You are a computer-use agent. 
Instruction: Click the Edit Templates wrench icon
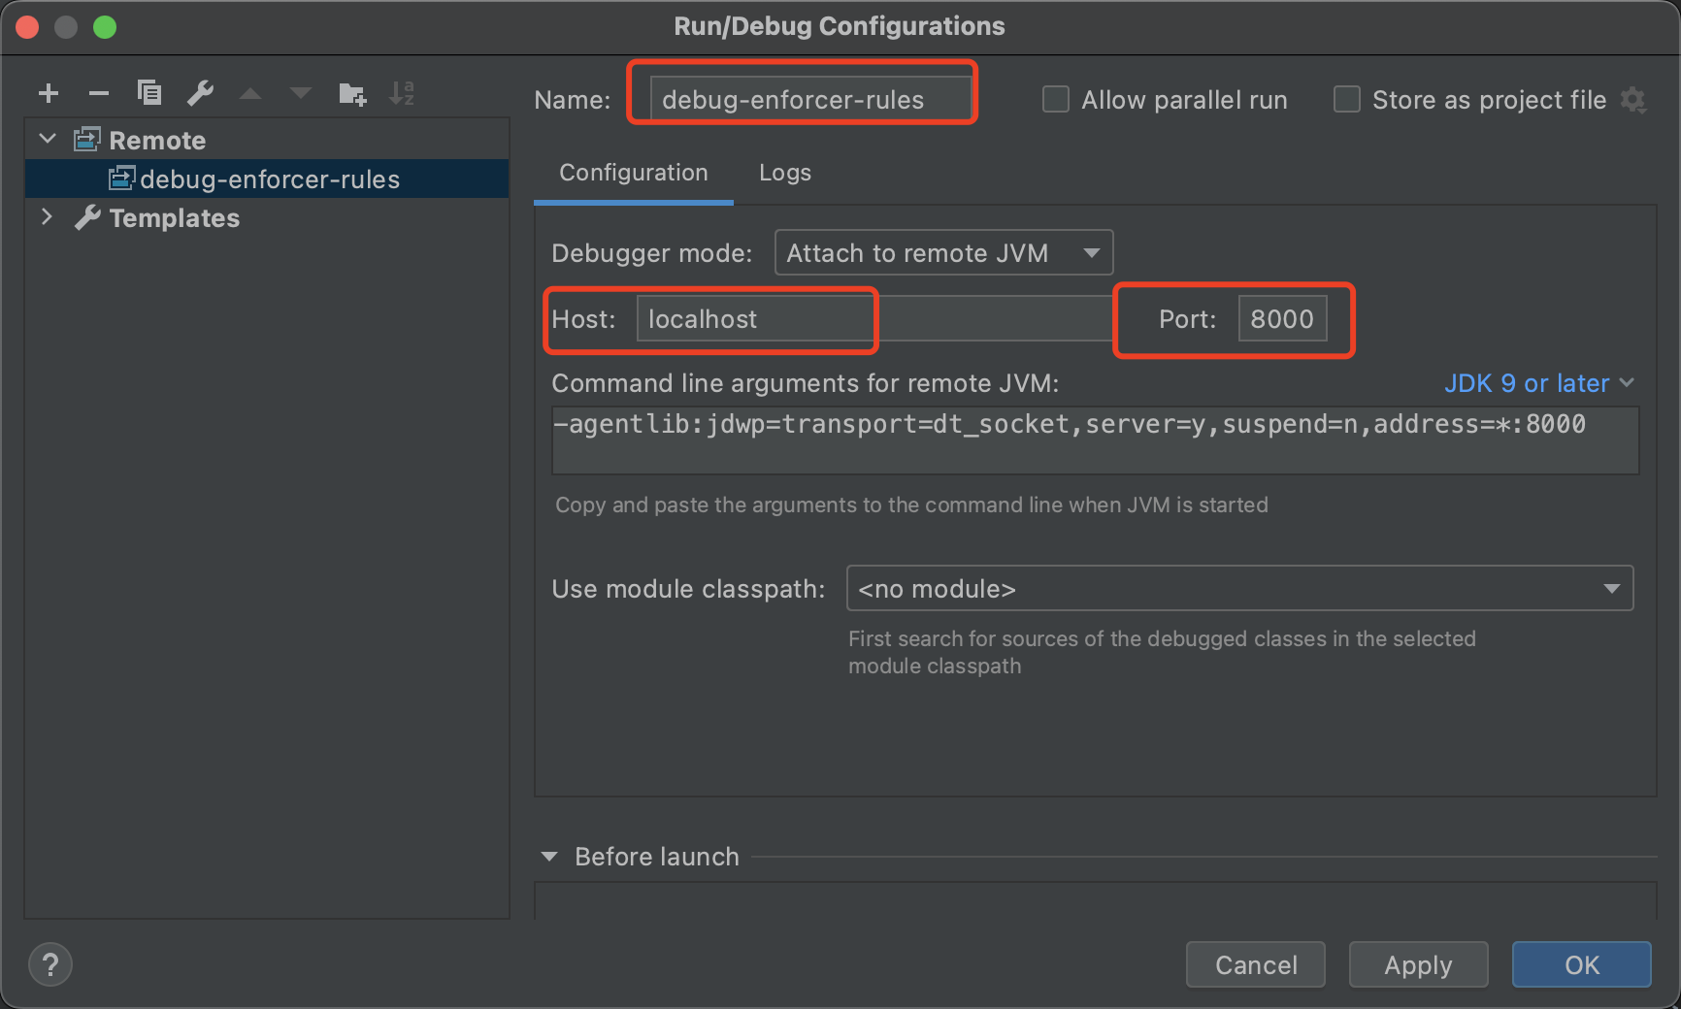point(200,93)
